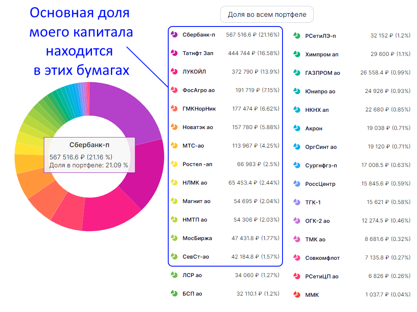Click the value '1 037.7 ₽ (0.04%)'

388,294
